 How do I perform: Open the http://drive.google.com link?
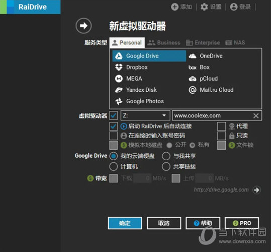coord(221,190)
